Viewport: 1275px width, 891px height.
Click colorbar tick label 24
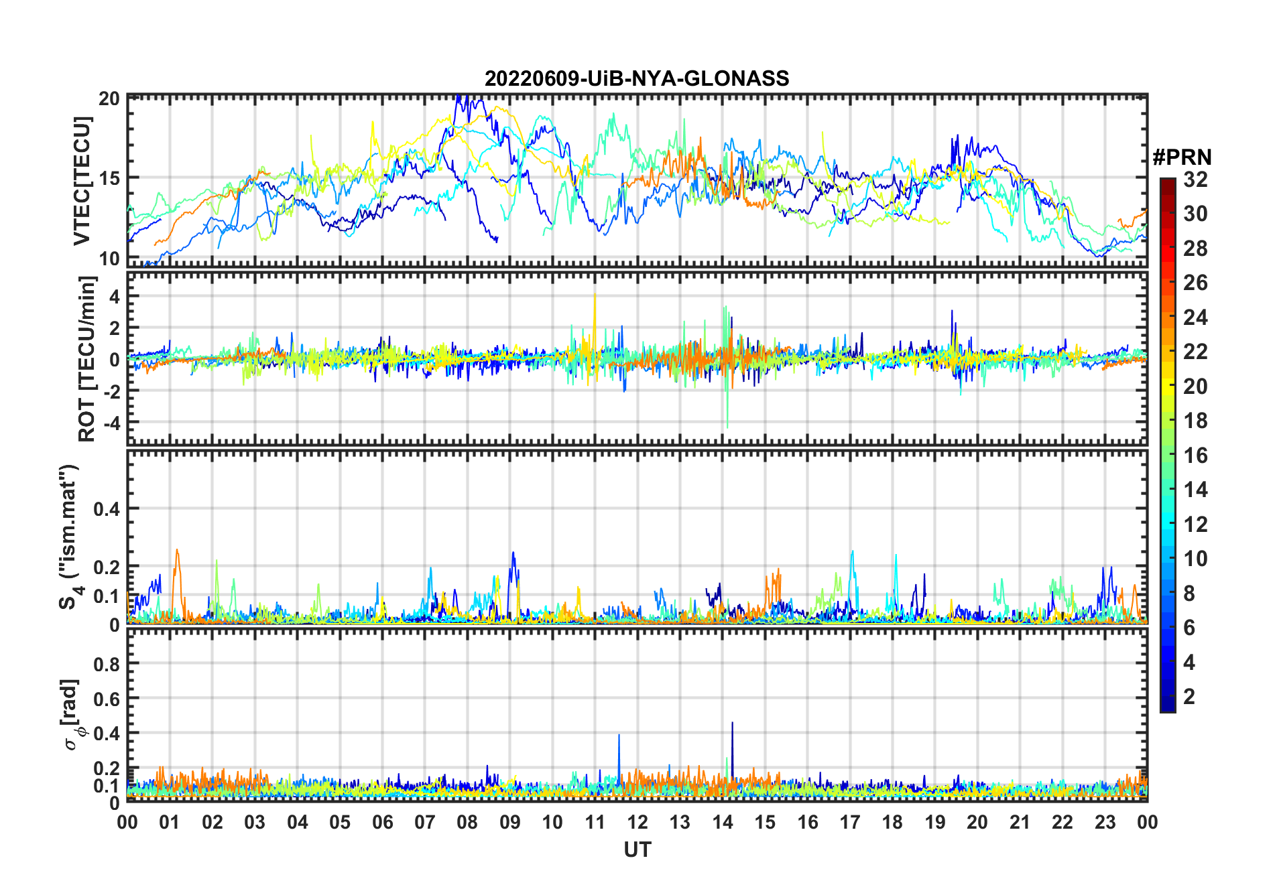coord(1195,318)
